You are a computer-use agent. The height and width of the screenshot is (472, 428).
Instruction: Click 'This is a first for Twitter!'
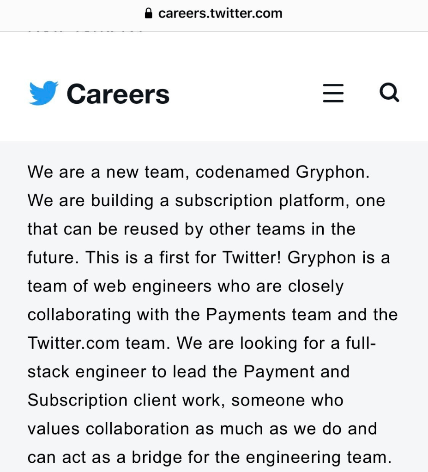(x=183, y=257)
